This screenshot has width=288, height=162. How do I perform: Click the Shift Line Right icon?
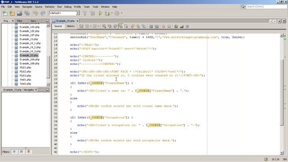click(157, 27)
